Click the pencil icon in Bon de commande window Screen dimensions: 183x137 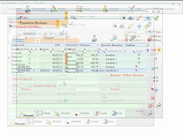point(130,26)
